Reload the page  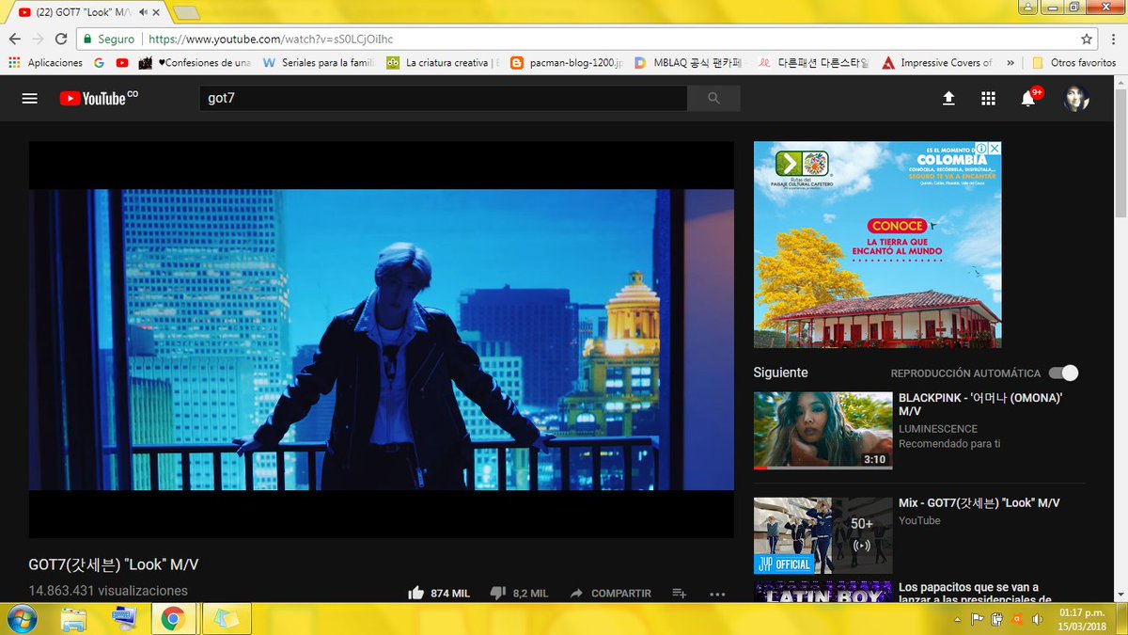(x=61, y=40)
